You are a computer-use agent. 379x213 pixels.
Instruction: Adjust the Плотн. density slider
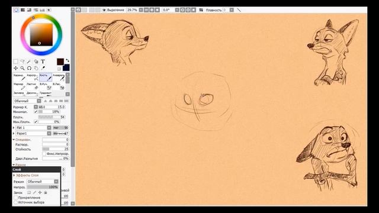[x=52, y=117]
